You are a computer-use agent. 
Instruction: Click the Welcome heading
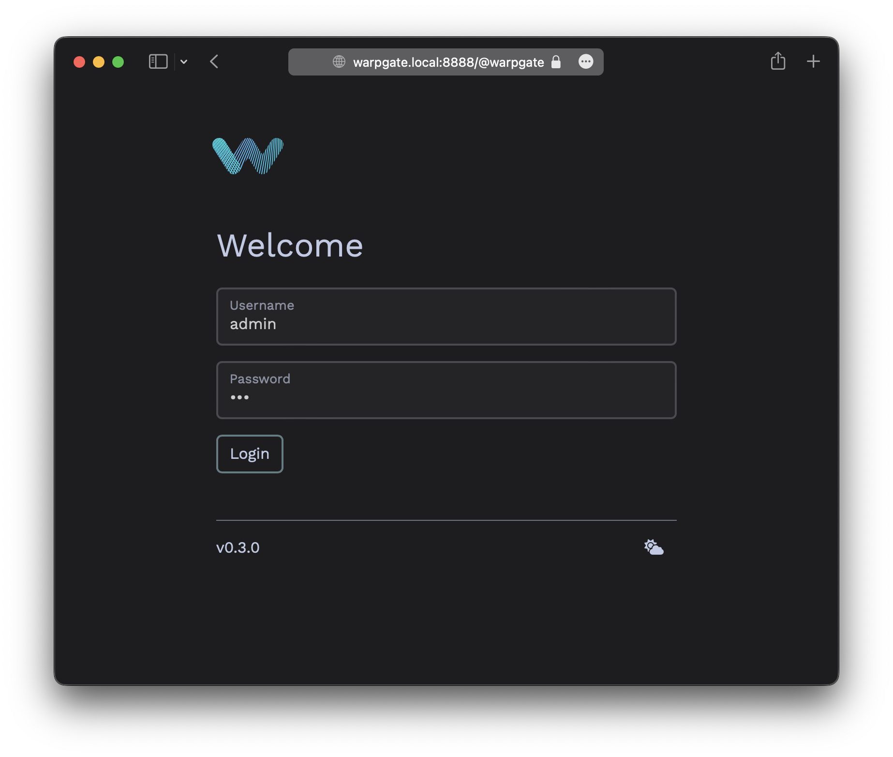click(290, 245)
